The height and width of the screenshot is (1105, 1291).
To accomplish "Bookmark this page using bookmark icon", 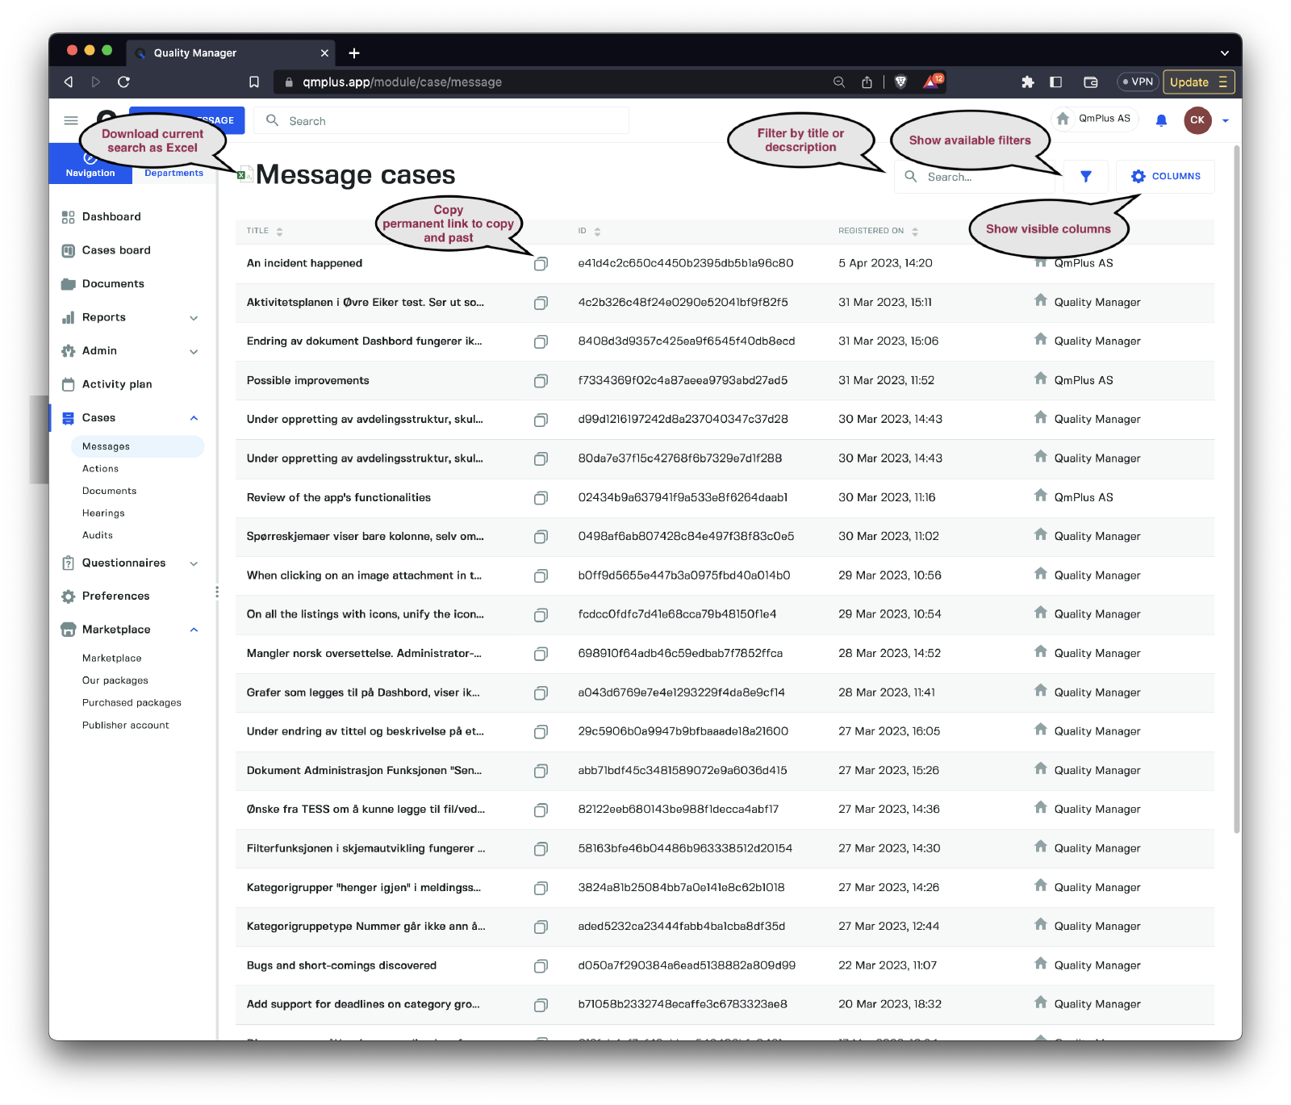I will [x=254, y=82].
